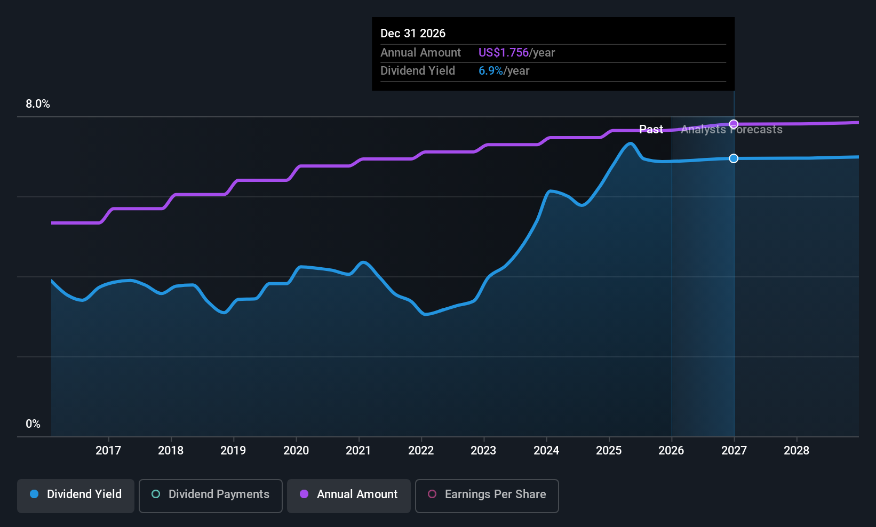Image resolution: width=876 pixels, height=527 pixels.
Task: Click the 8.0% y-axis label
Action: click(38, 104)
